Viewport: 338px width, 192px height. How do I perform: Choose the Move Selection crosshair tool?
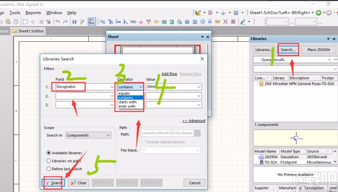(33, 22)
